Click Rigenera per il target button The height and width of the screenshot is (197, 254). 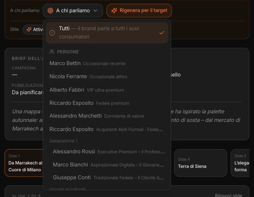pos(139,11)
